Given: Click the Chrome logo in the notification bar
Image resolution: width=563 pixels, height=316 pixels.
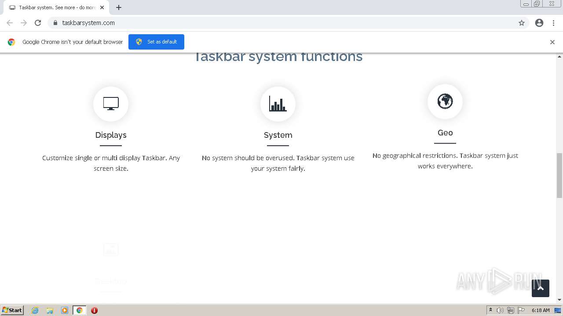Looking at the screenshot, I should (11, 42).
